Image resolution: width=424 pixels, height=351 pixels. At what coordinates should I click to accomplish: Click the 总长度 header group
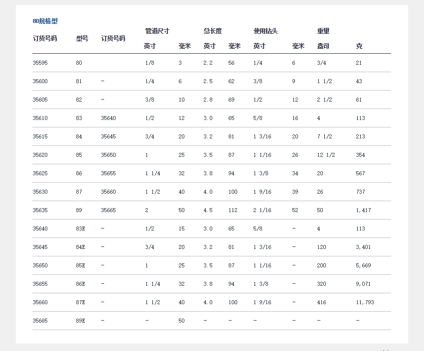tap(213, 31)
